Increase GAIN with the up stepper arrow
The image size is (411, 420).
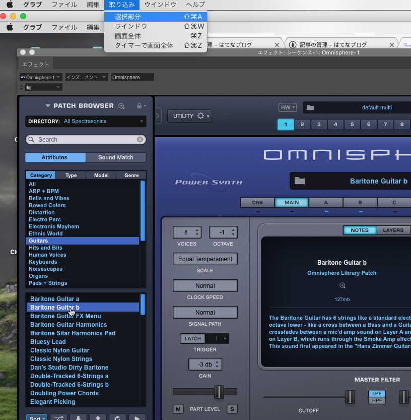(x=217, y=362)
